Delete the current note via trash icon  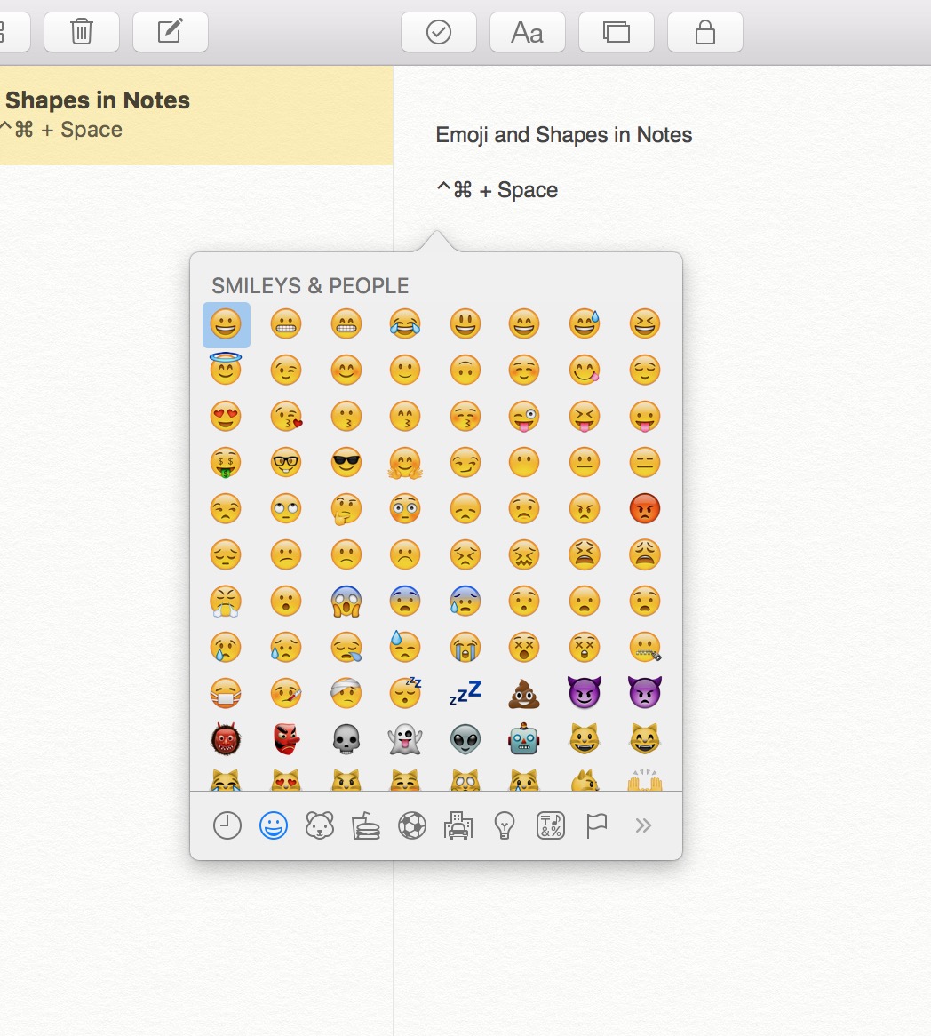point(82,31)
